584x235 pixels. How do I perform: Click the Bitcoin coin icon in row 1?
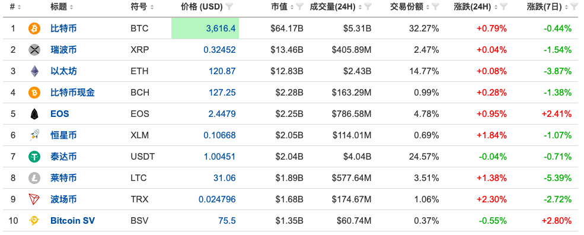coord(34,28)
